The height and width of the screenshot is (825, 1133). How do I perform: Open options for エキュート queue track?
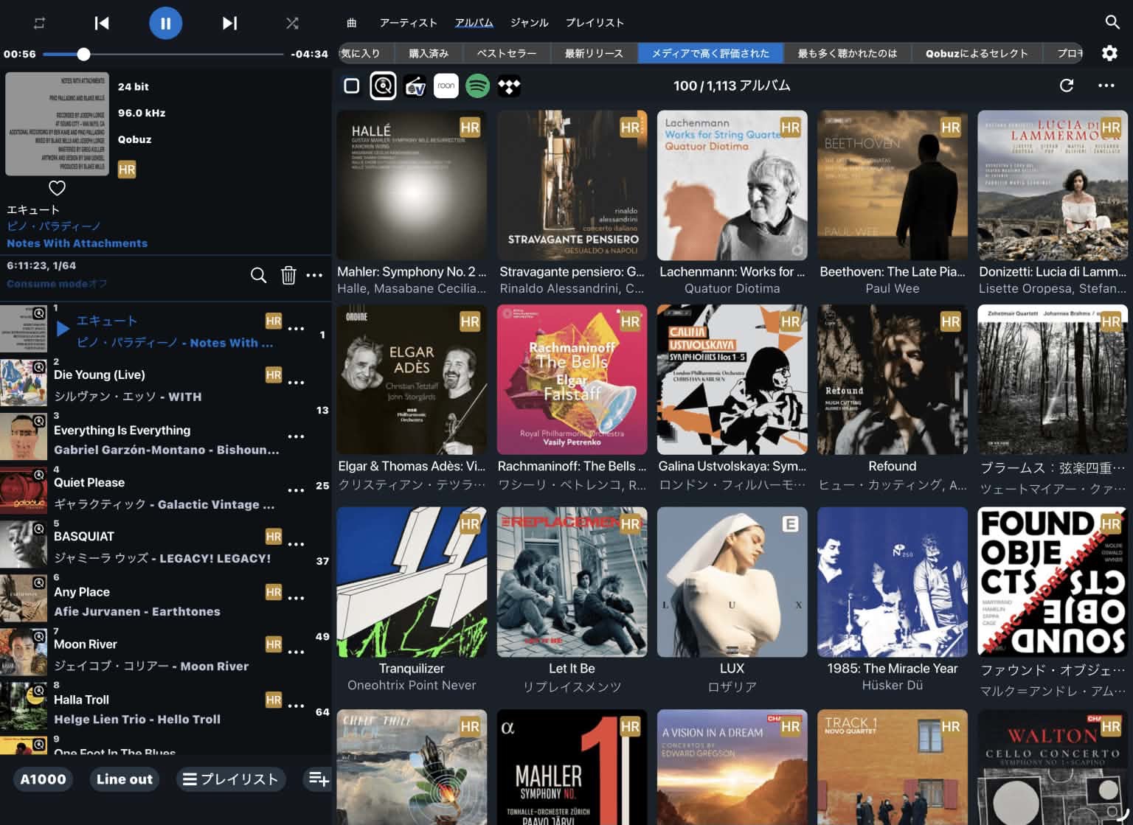(296, 329)
